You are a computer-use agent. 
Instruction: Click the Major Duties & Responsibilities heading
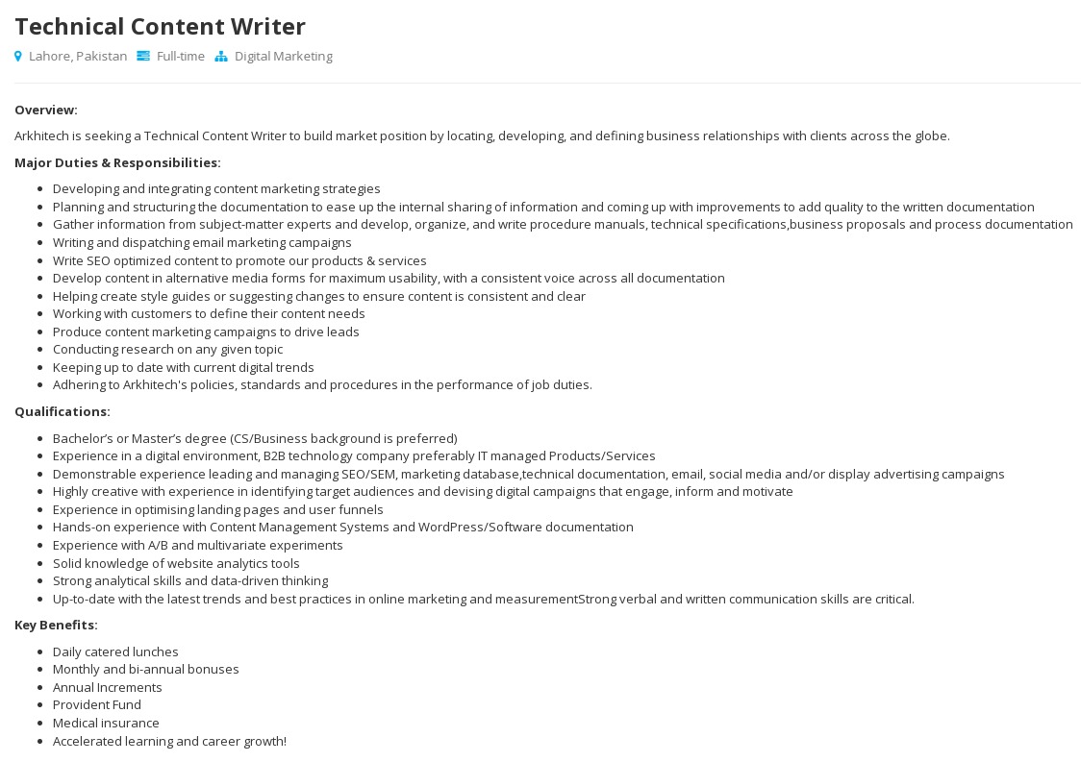coord(117,163)
